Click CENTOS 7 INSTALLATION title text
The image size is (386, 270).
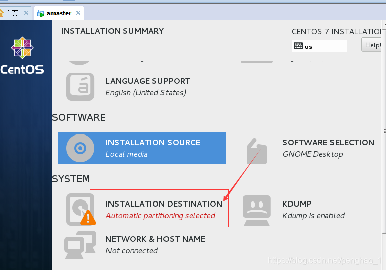click(x=337, y=31)
